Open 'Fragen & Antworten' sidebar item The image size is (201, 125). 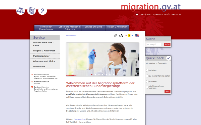[x=45, y=51]
